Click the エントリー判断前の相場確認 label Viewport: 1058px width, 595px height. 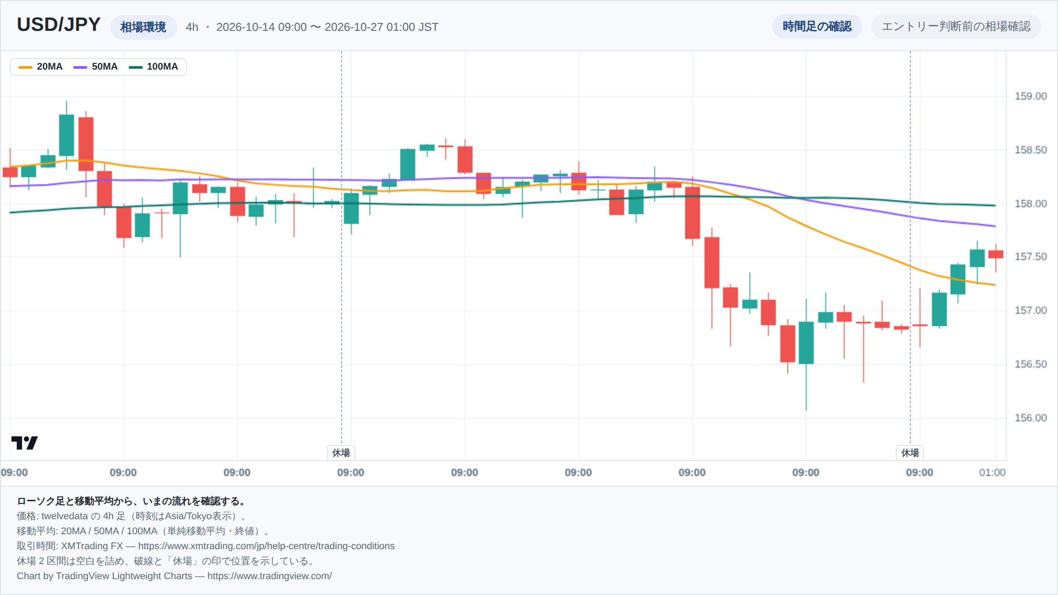click(956, 26)
